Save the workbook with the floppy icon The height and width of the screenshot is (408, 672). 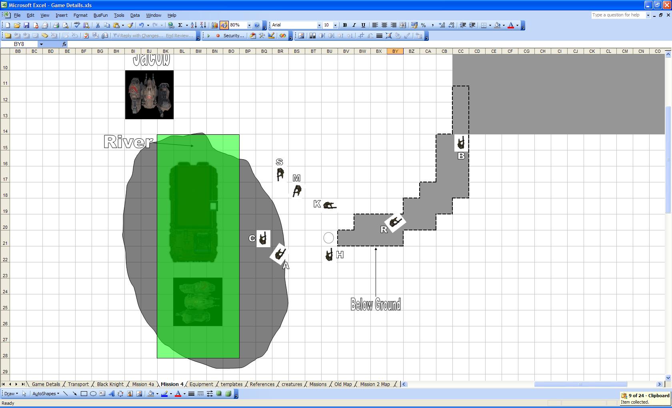(26, 25)
